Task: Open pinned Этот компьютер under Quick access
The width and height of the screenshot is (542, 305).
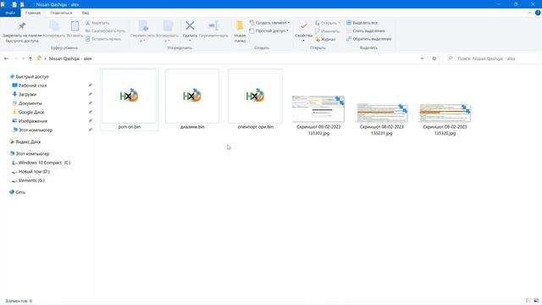Action: point(32,130)
